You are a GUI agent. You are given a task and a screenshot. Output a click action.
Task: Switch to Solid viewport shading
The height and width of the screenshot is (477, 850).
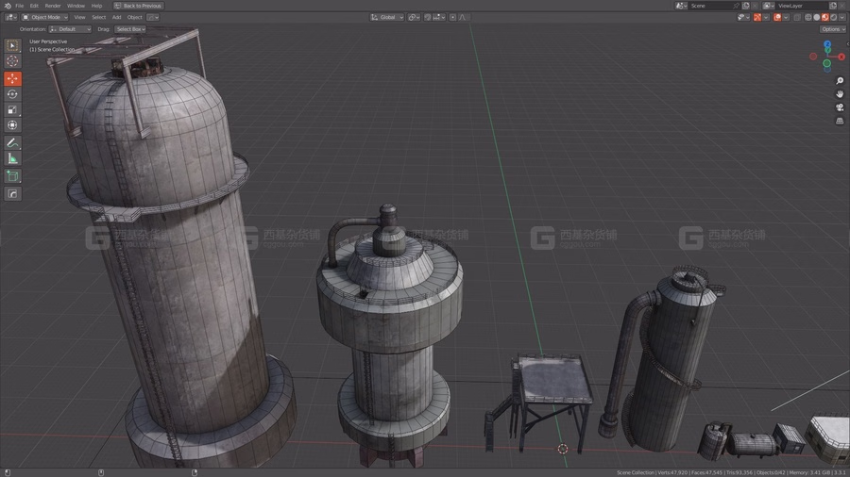point(817,17)
